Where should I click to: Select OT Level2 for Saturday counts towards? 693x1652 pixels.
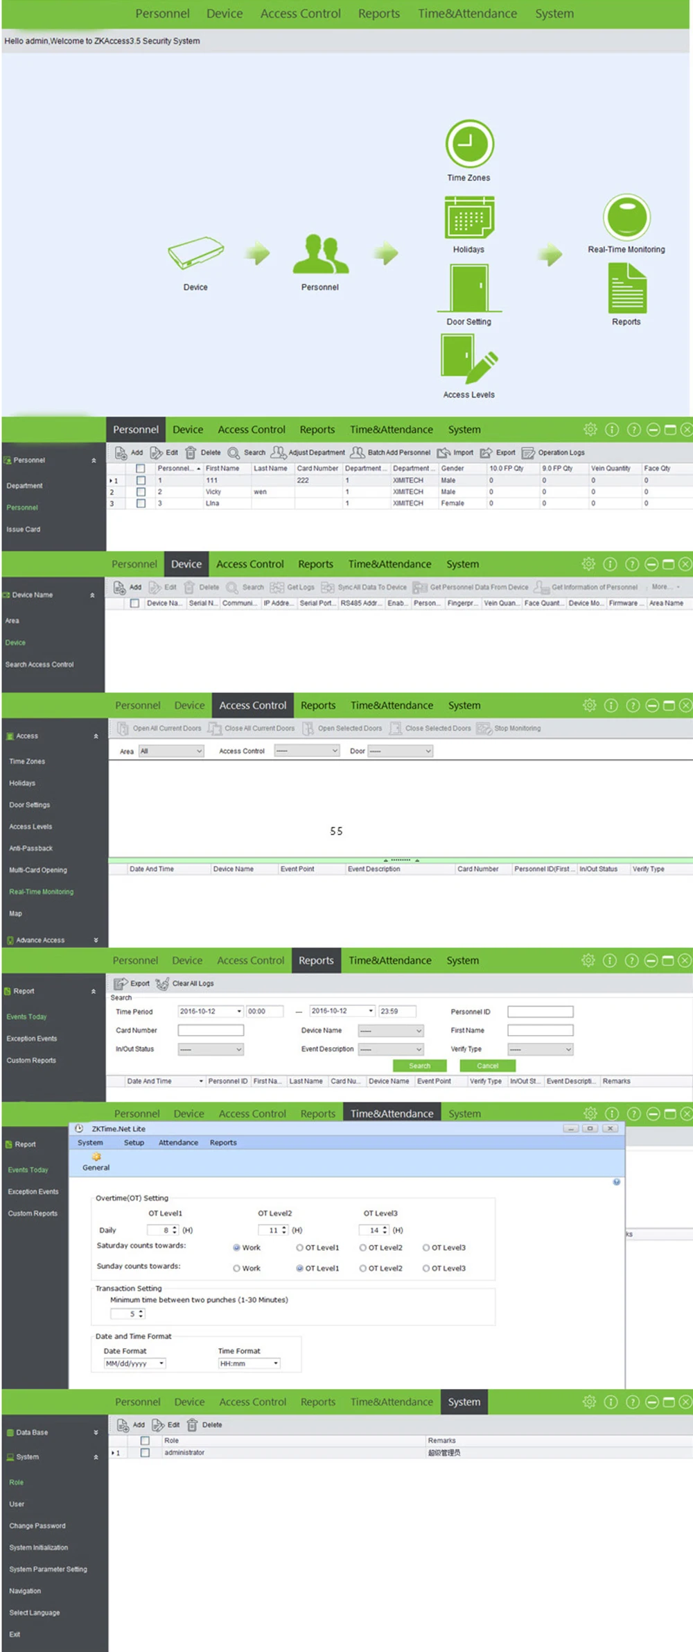tap(362, 1247)
